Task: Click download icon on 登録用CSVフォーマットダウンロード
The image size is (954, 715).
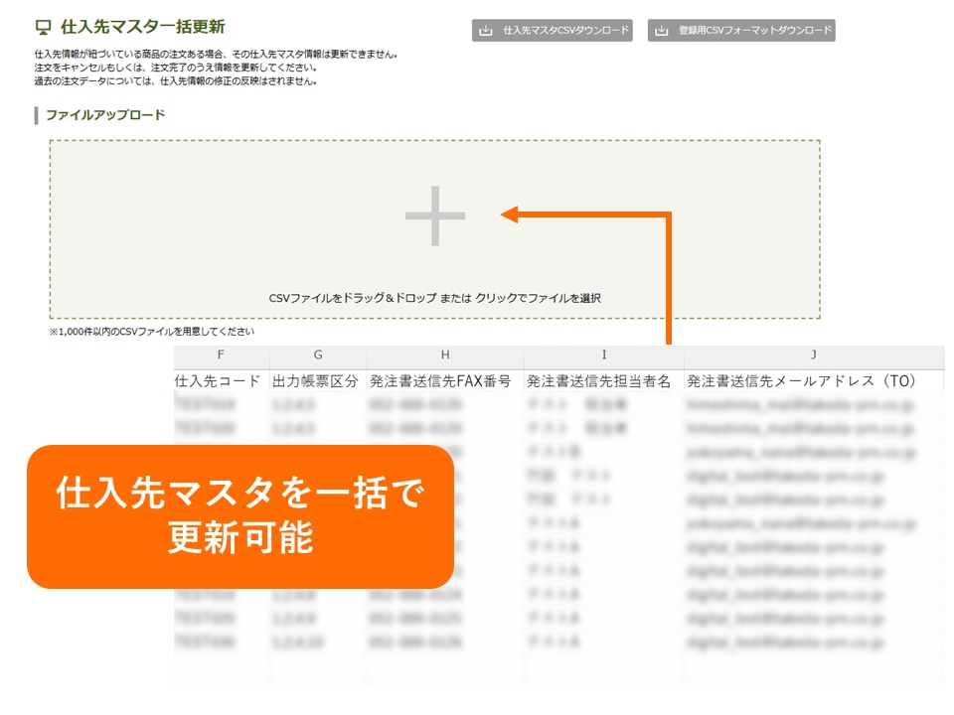Action: pyautogui.click(x=662, y=31)
